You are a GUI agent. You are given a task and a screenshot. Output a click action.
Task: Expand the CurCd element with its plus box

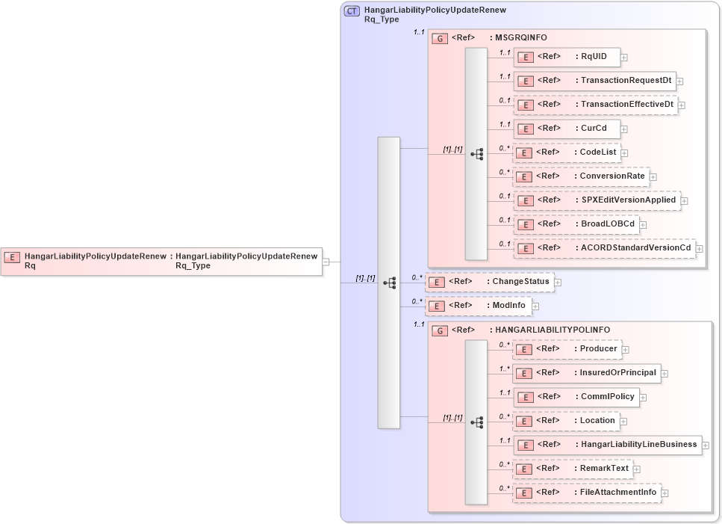(x=624, y=129)
